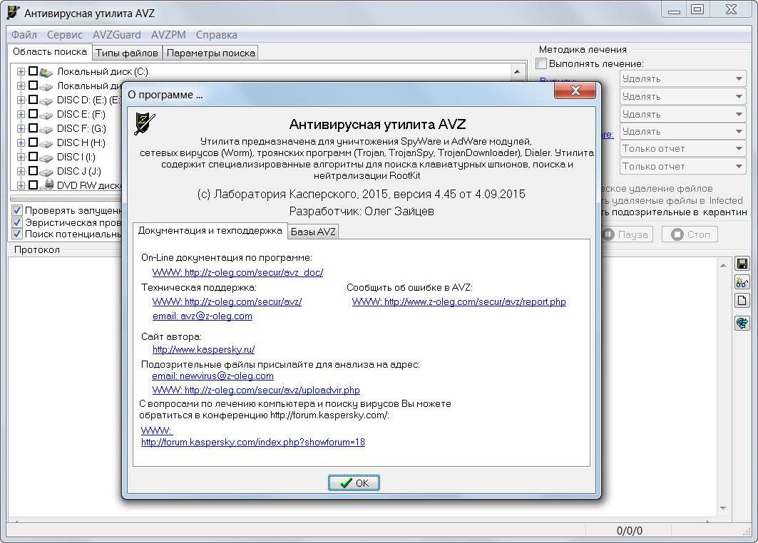Click the DISC E: (F:) drive icon
Viewport: 758px width, 543px height.
(46, 115)
